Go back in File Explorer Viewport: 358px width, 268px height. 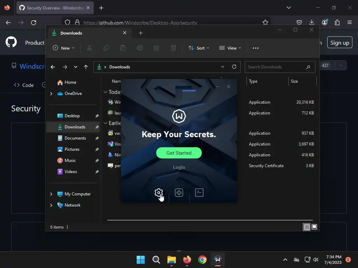(x=53, y=67)
